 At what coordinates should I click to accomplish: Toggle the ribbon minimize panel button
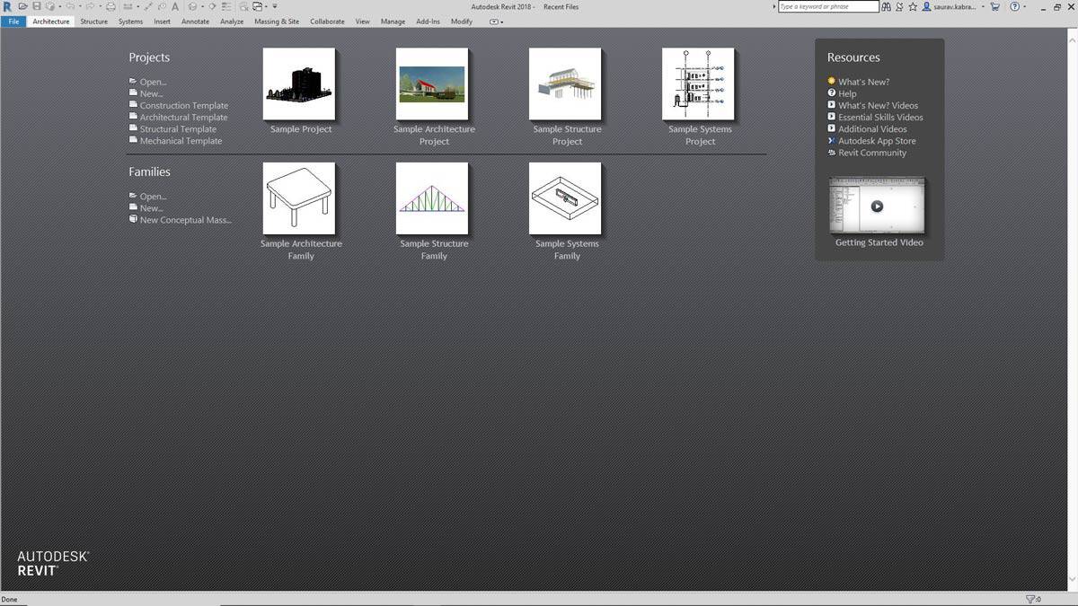pyautogui.click(x=494, y=22)
